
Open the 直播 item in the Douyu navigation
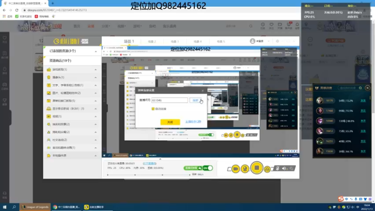click(x=91, y=26)
